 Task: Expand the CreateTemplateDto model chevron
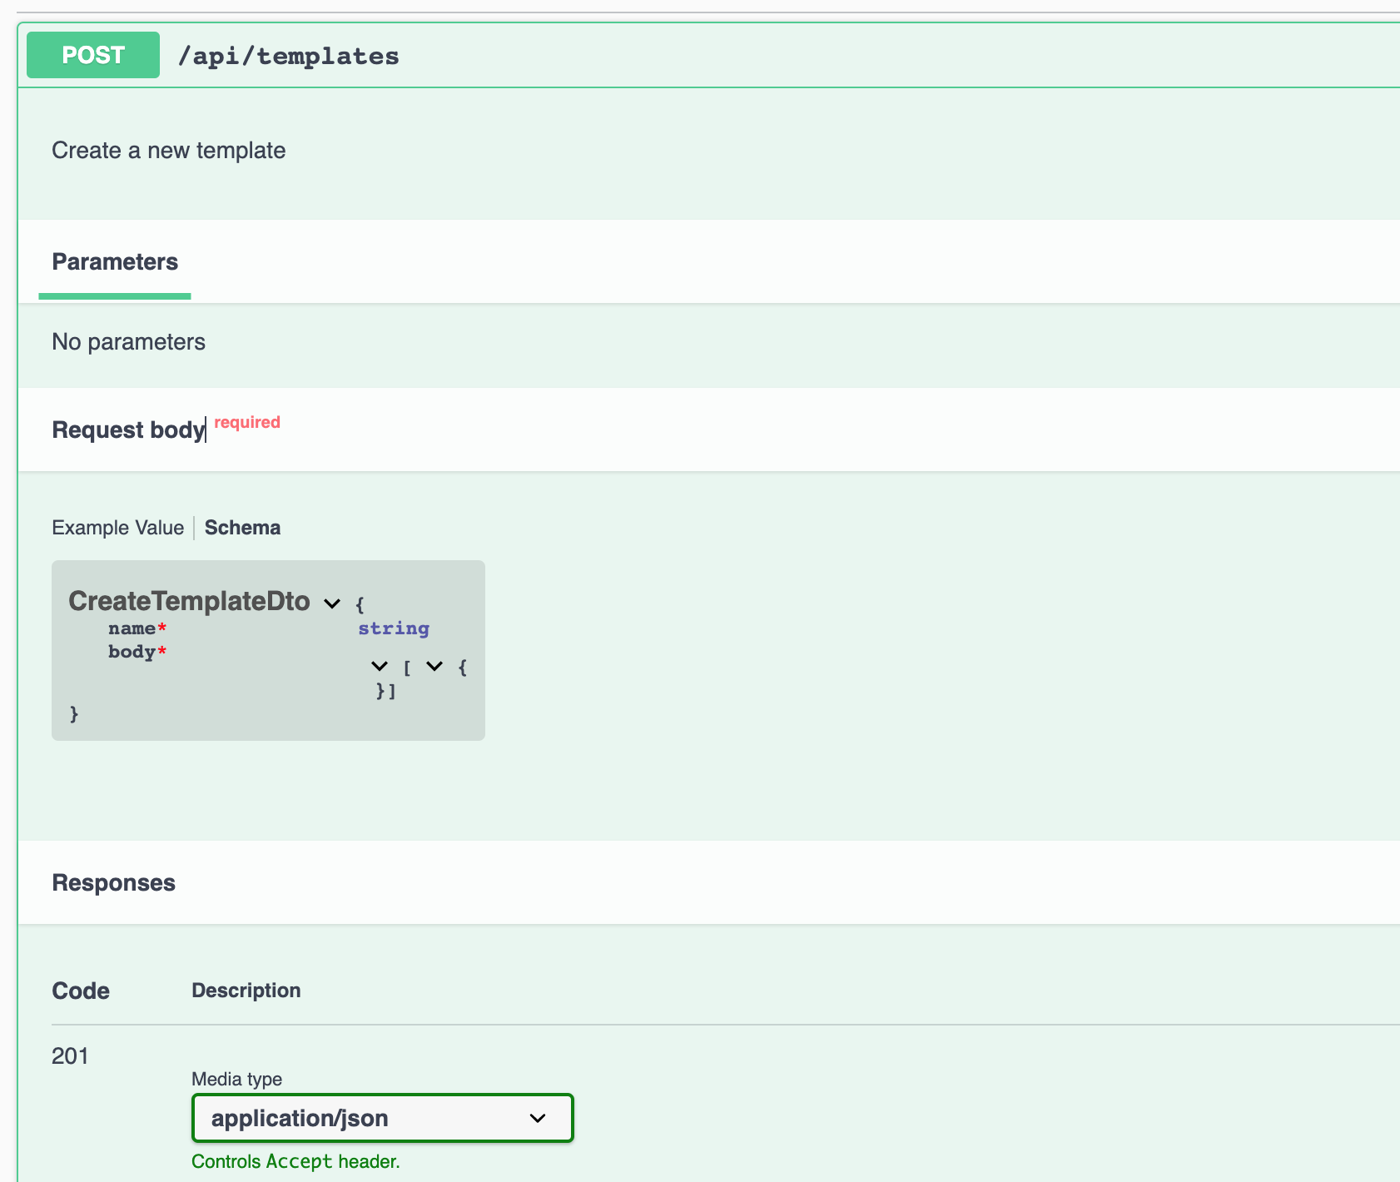pyautogui.click(x=330, y=602)
